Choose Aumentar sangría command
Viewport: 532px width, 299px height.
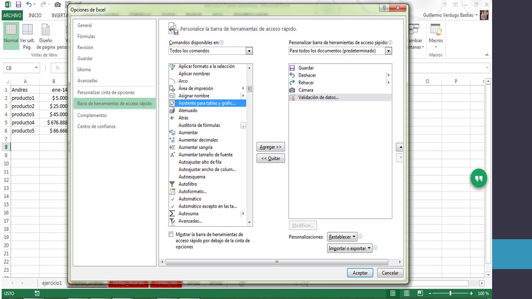point(207,147)
